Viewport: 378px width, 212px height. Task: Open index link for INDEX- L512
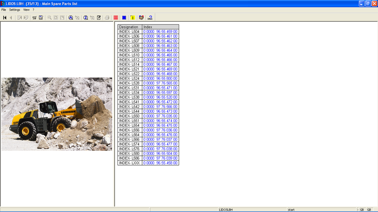160,60
